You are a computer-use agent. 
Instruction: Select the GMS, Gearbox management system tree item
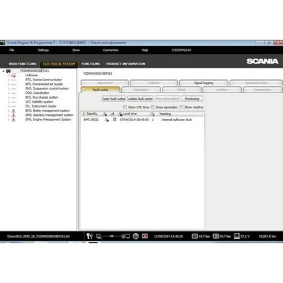click(x=50, y=115)
